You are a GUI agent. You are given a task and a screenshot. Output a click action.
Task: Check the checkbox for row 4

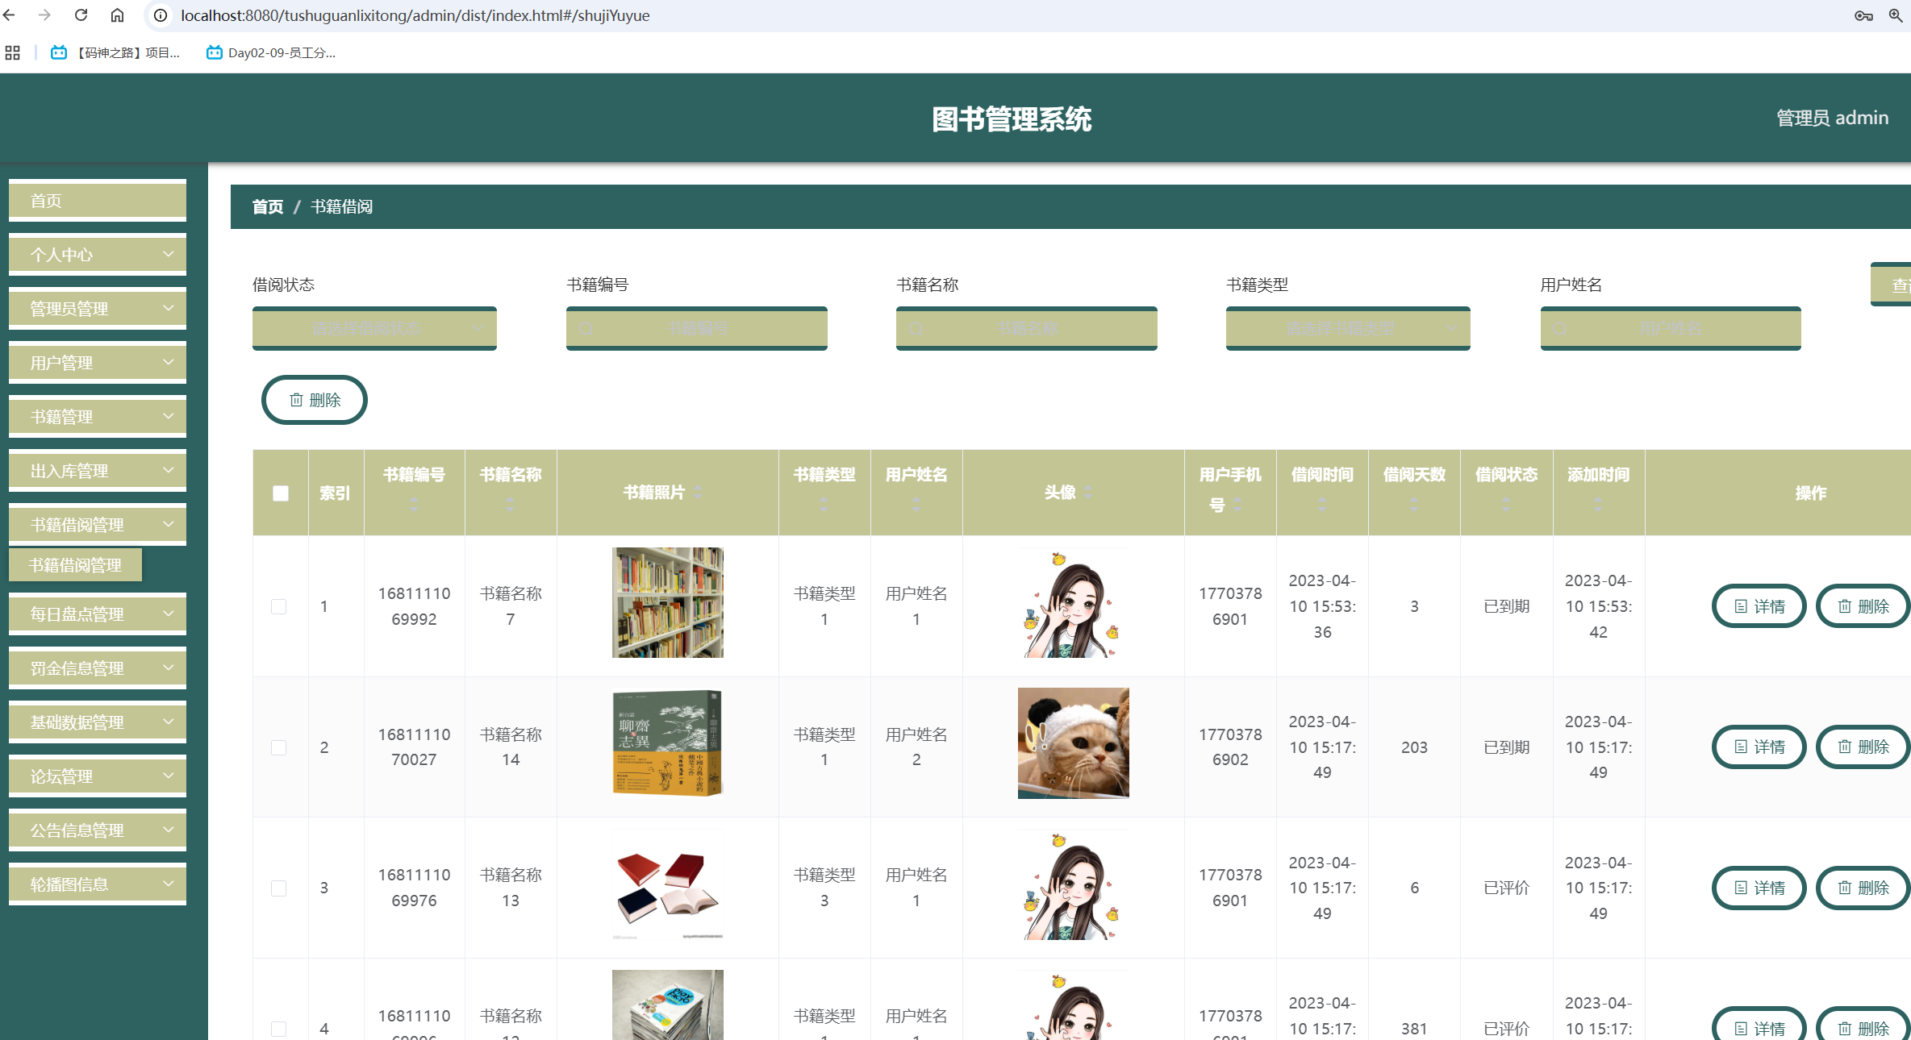[279, 1029]
